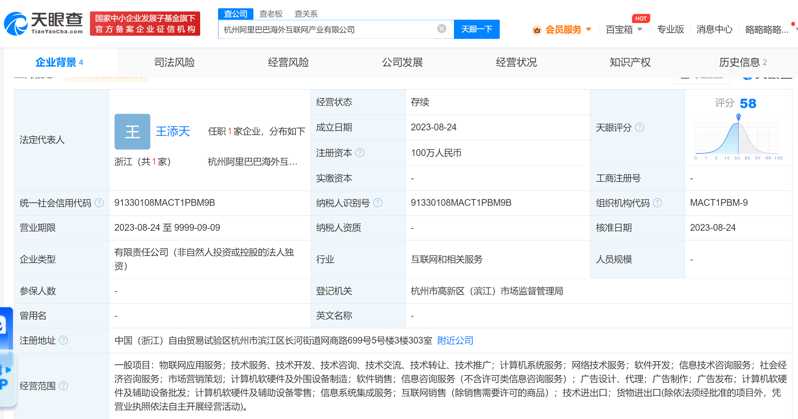Select the 纳税人识别号 value text

click(x=461, y=203)
